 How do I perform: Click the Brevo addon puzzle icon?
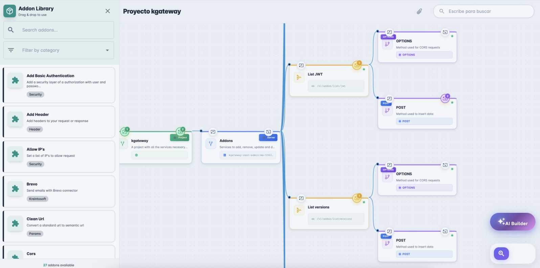click(15, 188)
